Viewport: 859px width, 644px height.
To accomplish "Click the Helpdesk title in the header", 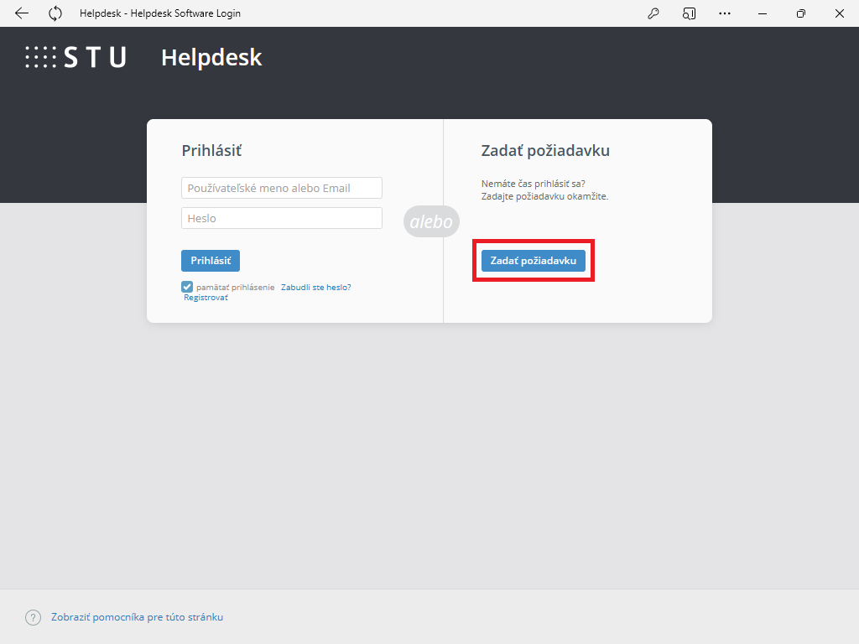I will pos(211,57).
